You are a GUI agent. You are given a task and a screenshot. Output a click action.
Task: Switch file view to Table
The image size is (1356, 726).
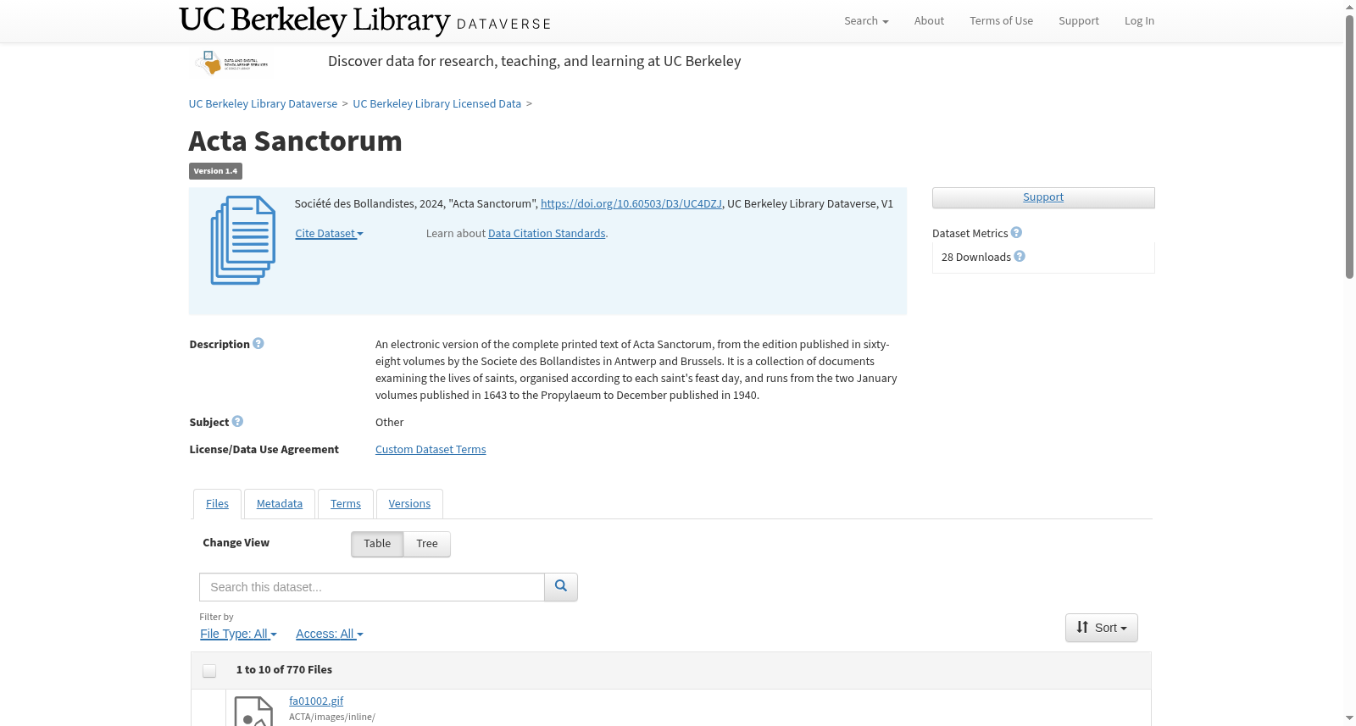(x=377, y=544)
